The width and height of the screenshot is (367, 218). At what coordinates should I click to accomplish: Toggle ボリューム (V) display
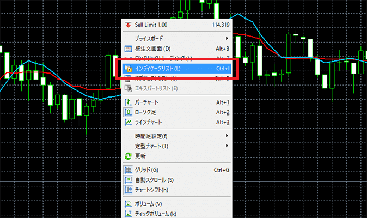[x=177, y=204]
